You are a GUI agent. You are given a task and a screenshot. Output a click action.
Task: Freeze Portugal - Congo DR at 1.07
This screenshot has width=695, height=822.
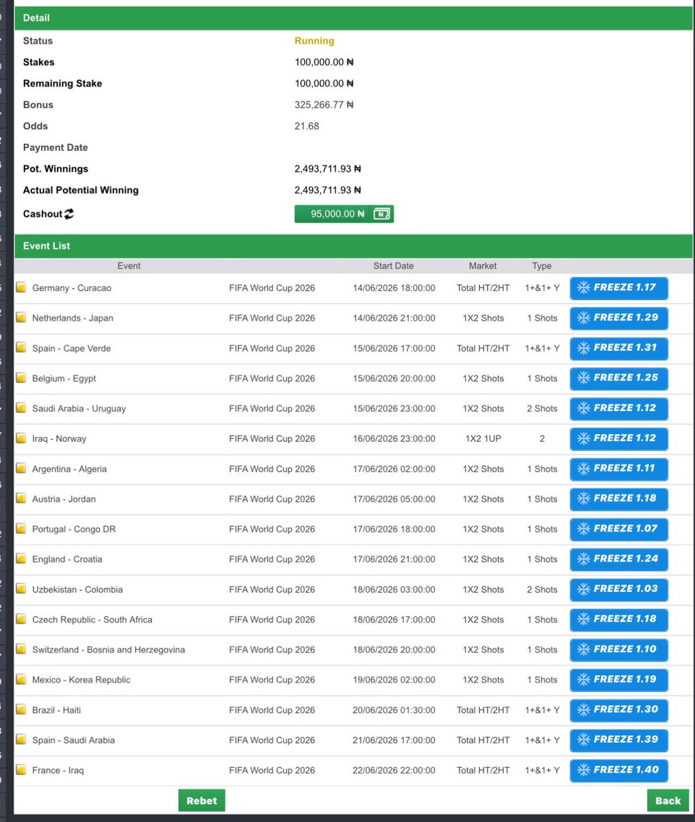click(x=618, y=529)
